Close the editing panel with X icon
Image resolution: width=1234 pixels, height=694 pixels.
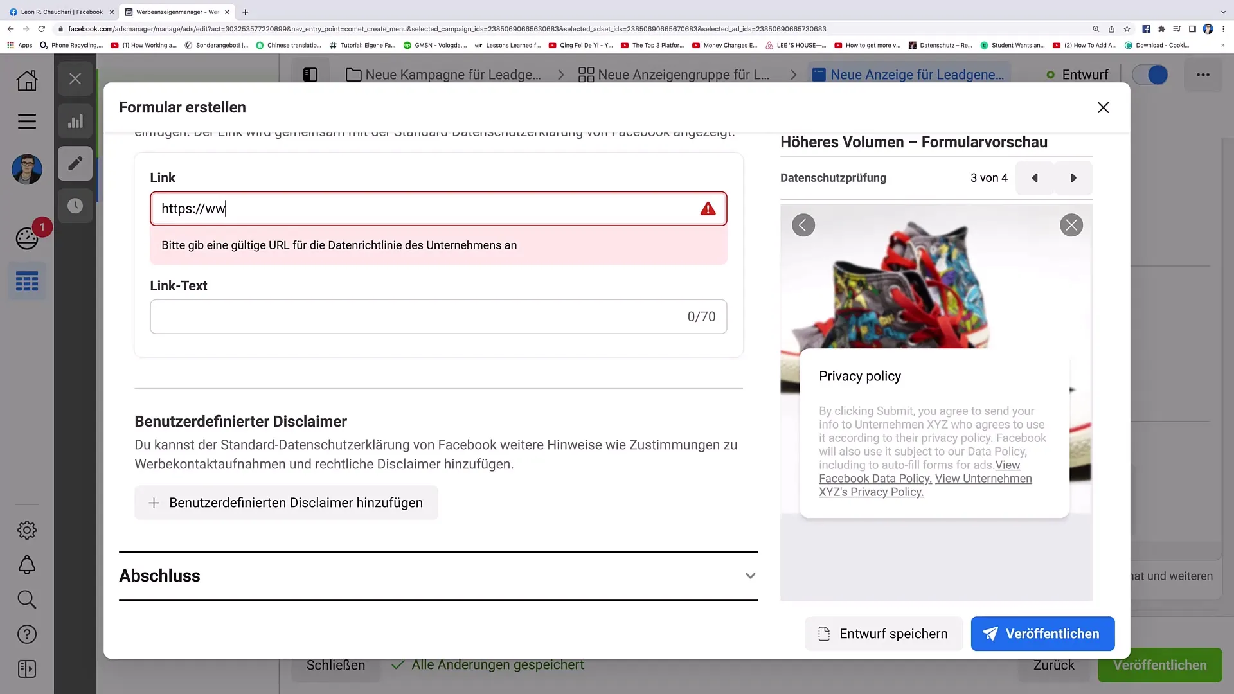tap(75, 79)
